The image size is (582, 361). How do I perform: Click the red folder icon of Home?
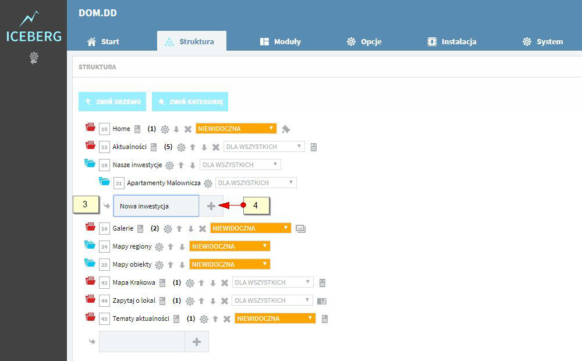(90, 127)
